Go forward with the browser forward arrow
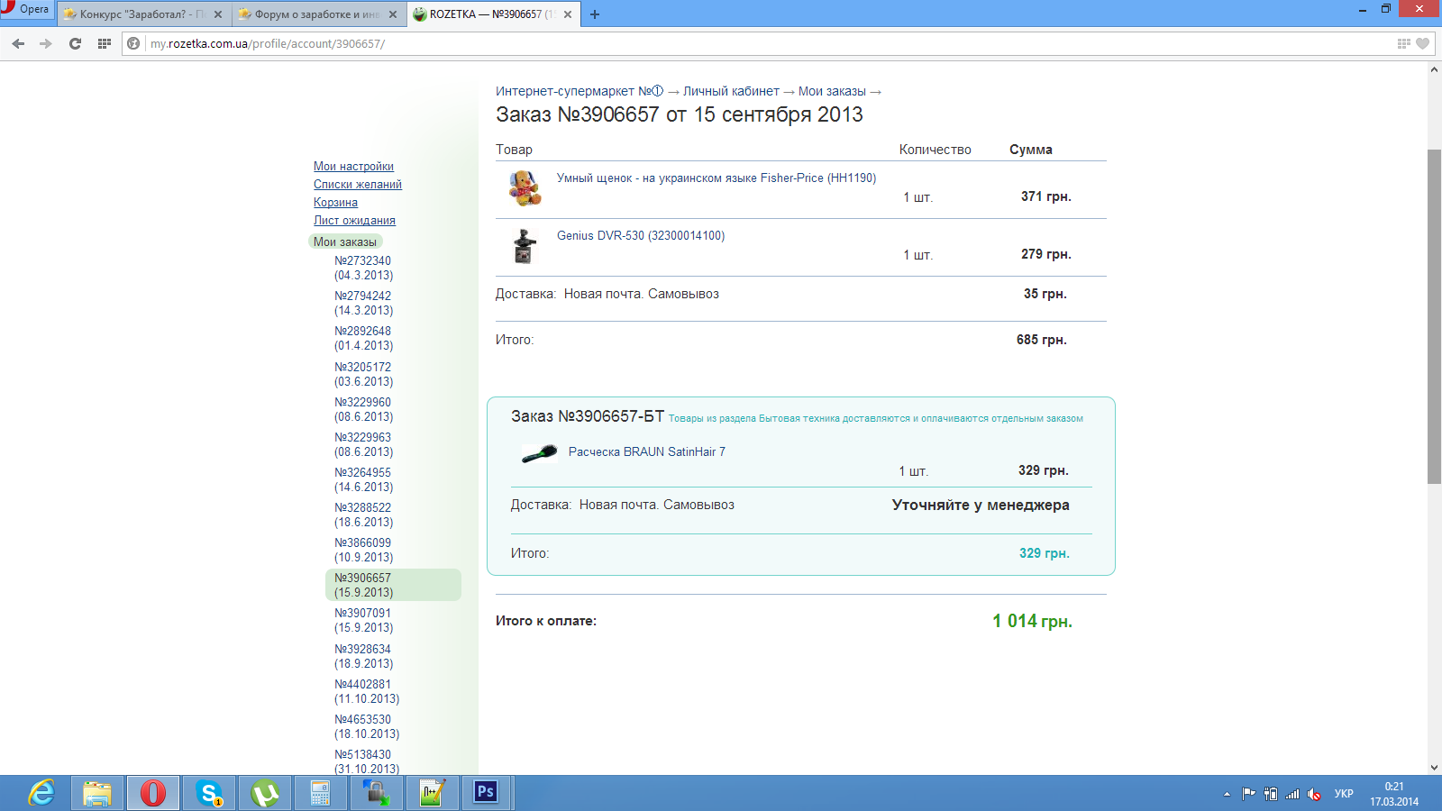 [46, 43]
